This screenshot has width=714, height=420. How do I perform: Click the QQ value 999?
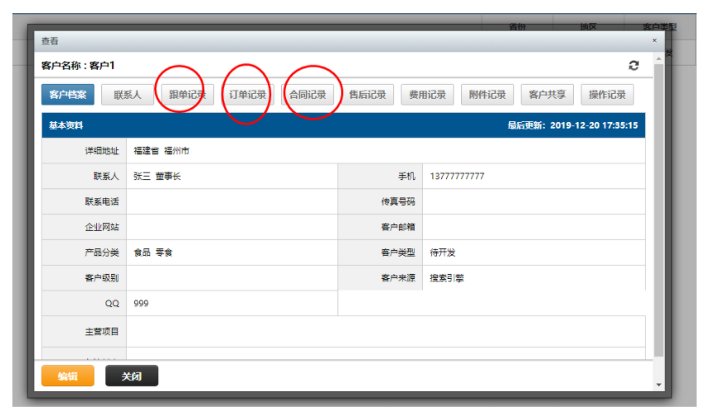141,303
